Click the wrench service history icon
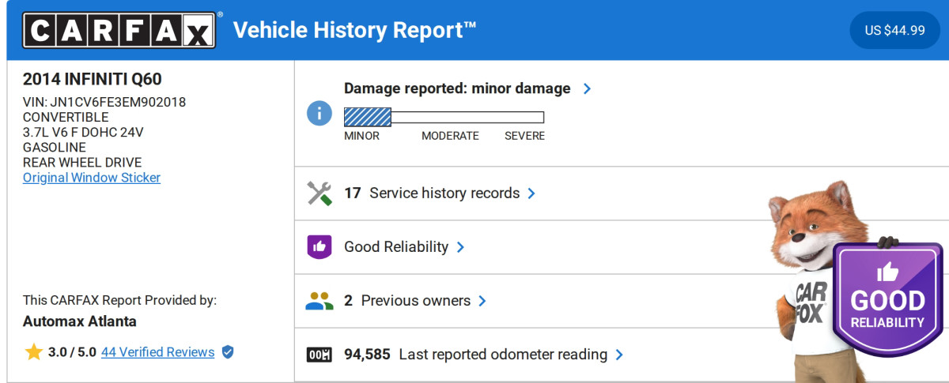Image resolution: width=949 pixels, height=383 pixels. coord(319,193)
